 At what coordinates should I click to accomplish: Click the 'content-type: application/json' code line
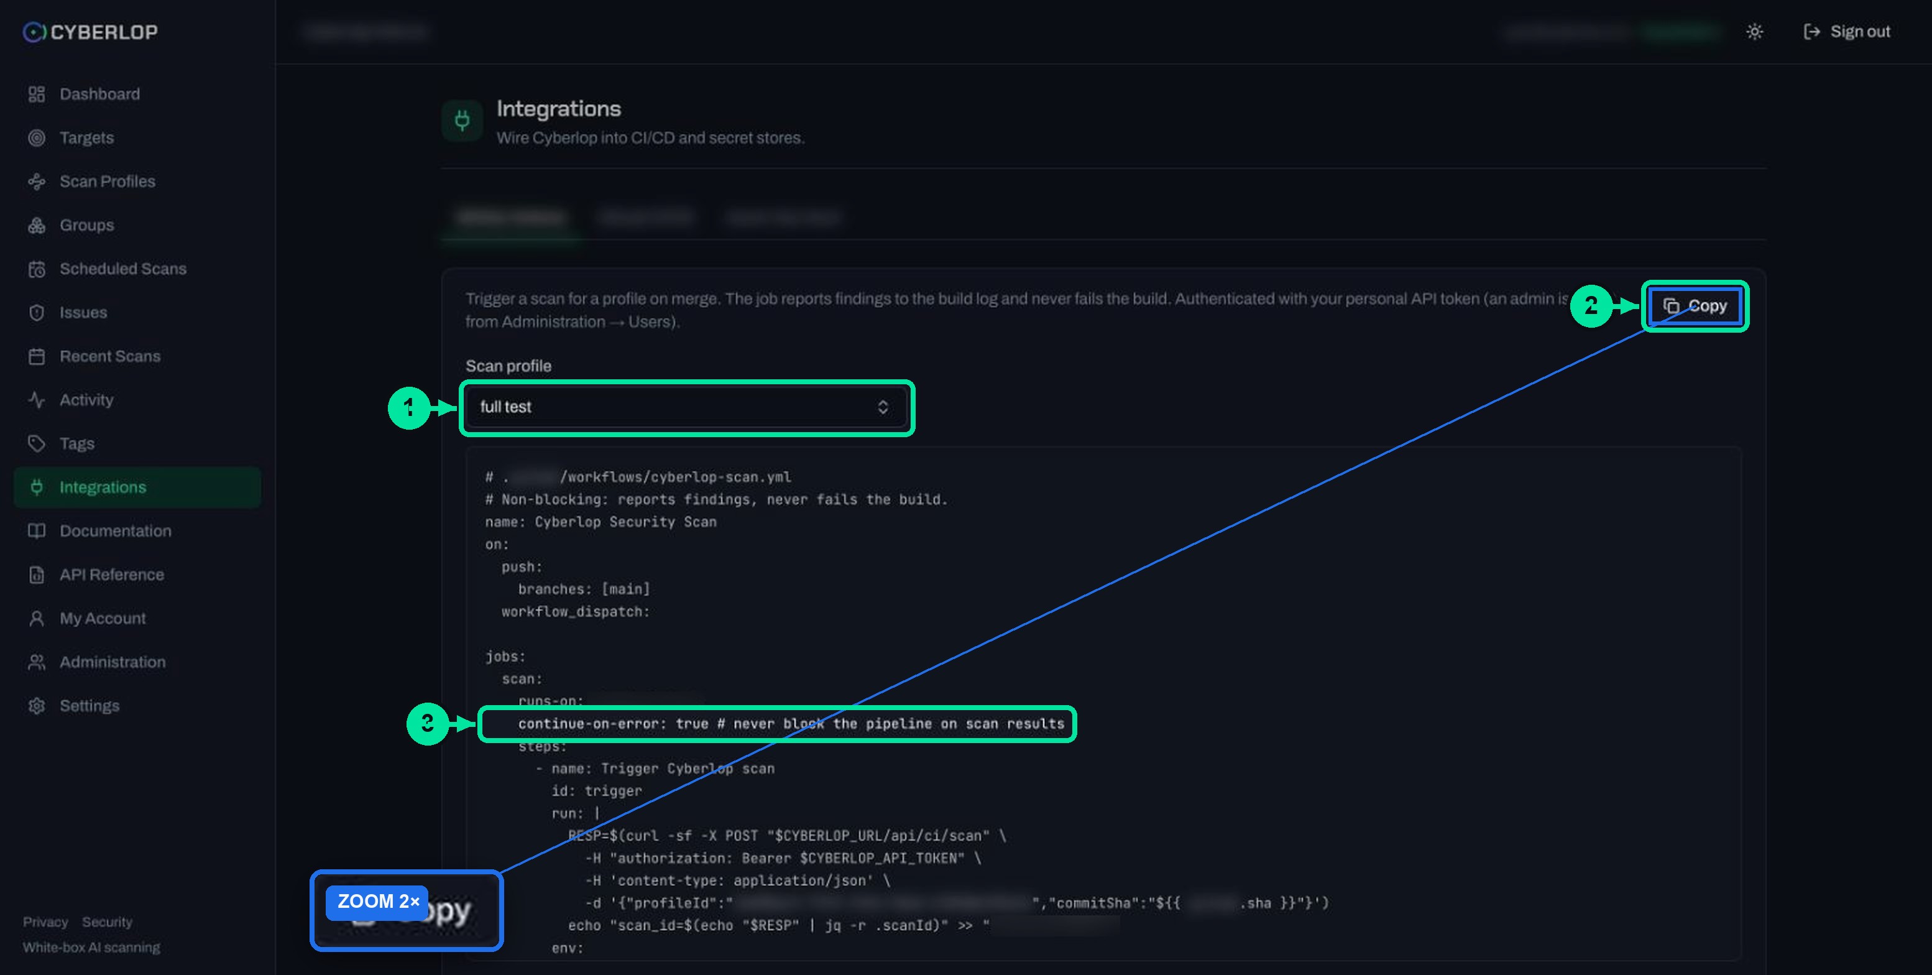[738, 880]
